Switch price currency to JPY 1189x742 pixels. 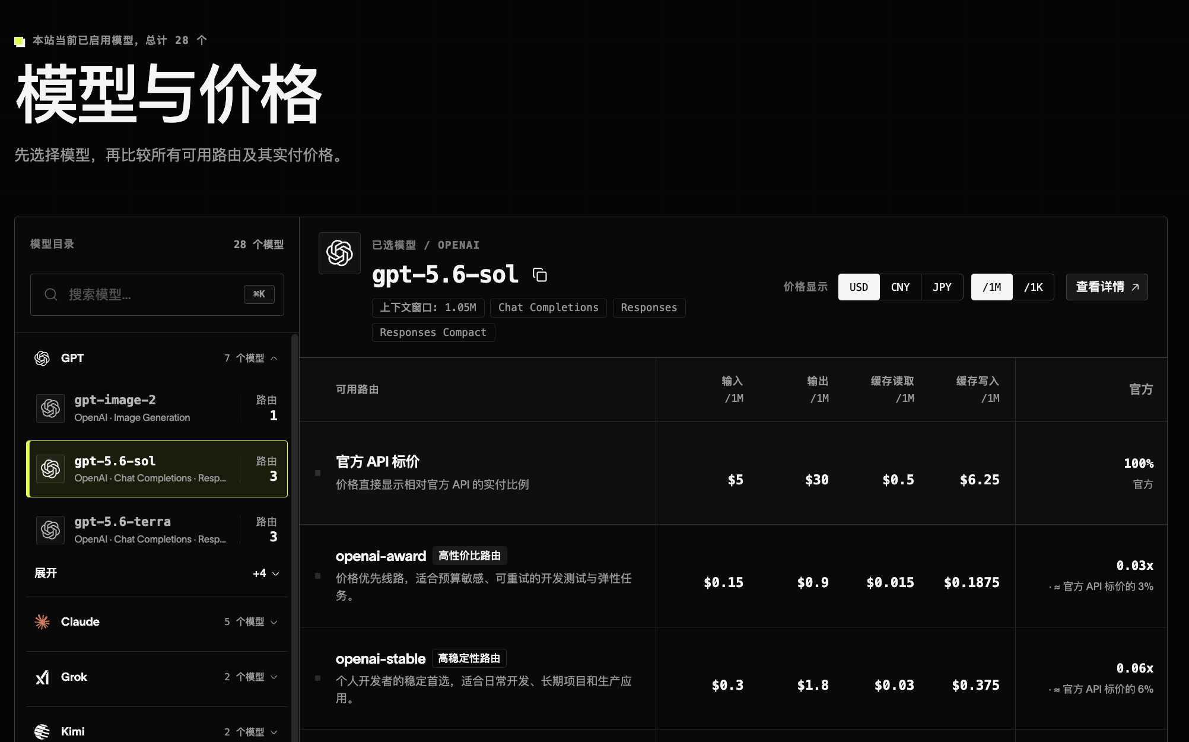click(942, 287)
